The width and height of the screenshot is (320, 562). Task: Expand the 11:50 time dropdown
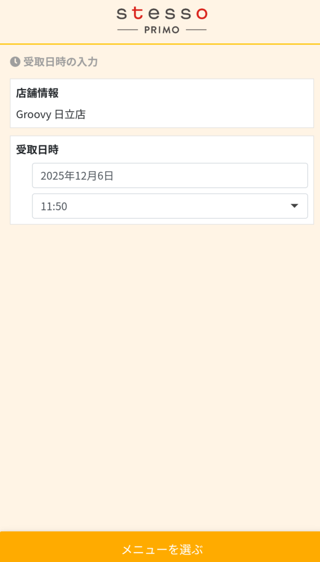(x=170, y=206)
